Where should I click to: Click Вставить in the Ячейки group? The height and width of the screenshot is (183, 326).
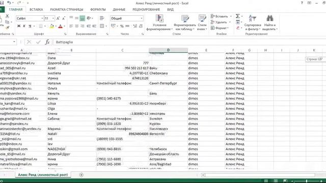tap(221, 16)
